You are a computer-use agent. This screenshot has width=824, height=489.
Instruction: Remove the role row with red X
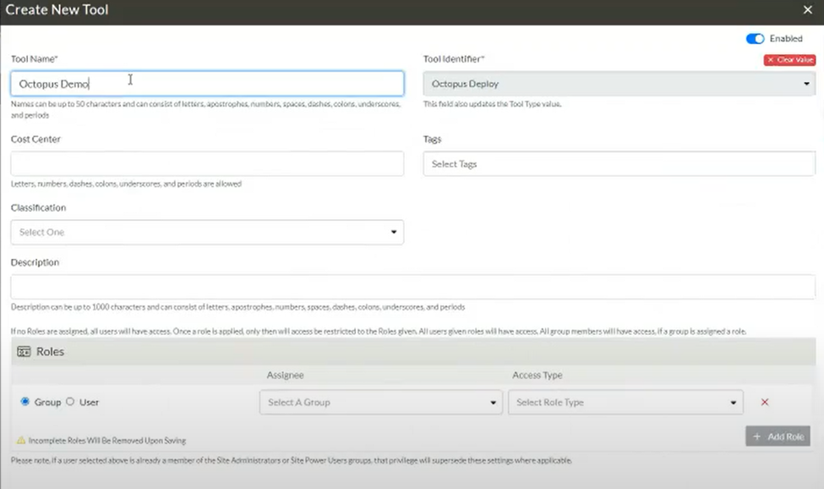[765, 402]
